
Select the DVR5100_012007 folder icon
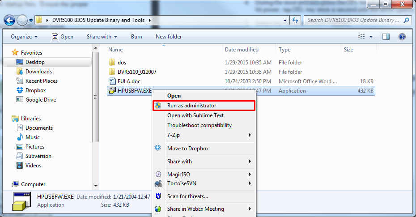[112, 72]
